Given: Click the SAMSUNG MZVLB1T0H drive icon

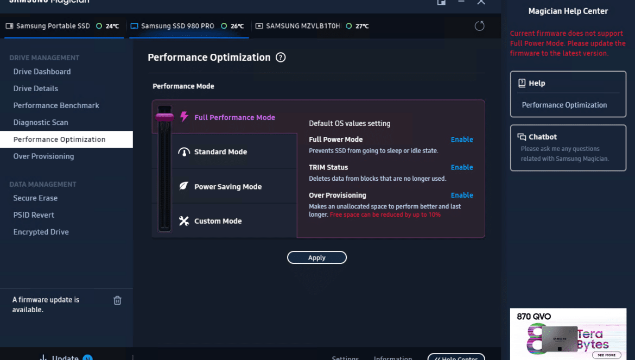Looking at the screenshot, I should (x=259, y=26).
